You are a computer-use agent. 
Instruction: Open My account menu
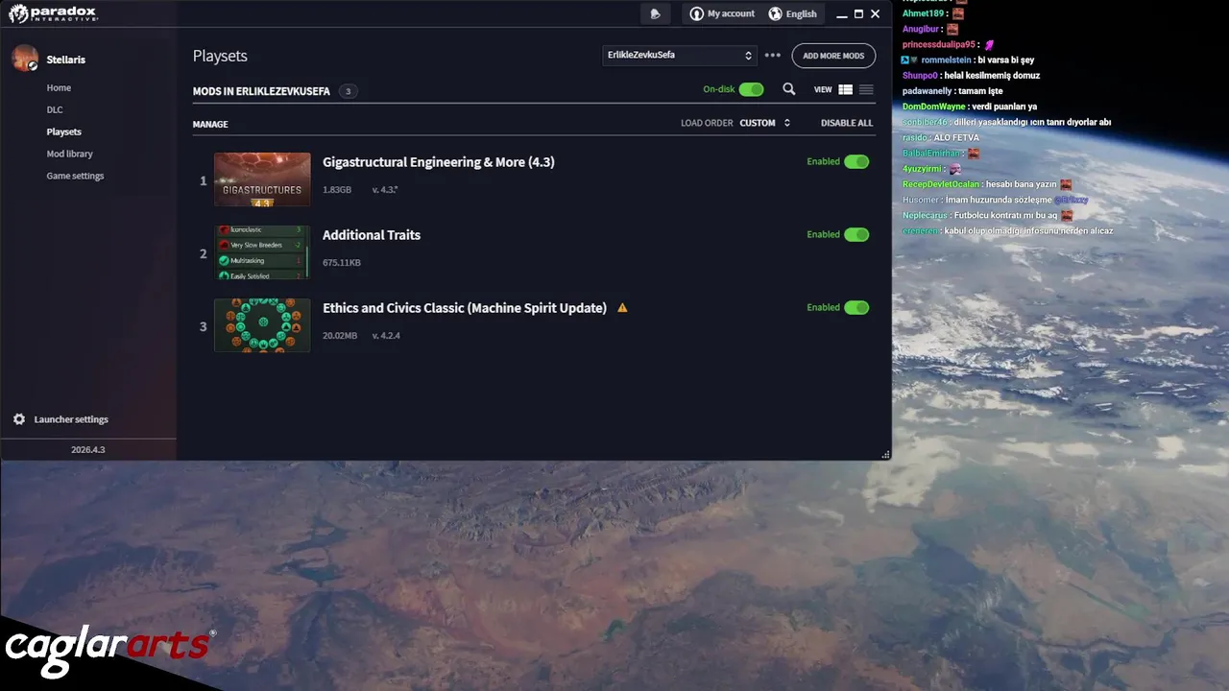(722, 13)
